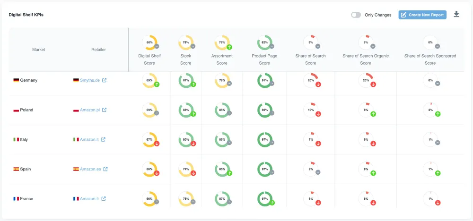Click external link icon next to Smyths.de

click(x=104, y=80)
